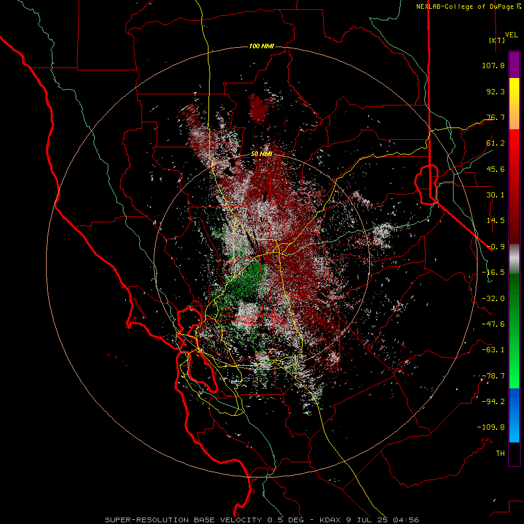Viewport: 524px width, 524px height.
Task: Click the -94.2 velocity scale value
Action: (493, 402)
